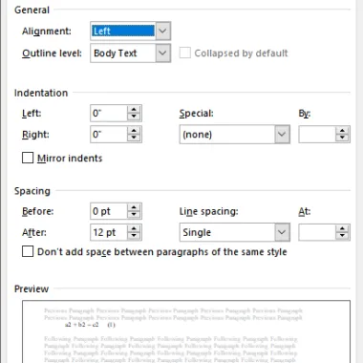Click the line spacing At value field
The height and width of the screenshot is (363, 363).
click(x=317, y=232)
